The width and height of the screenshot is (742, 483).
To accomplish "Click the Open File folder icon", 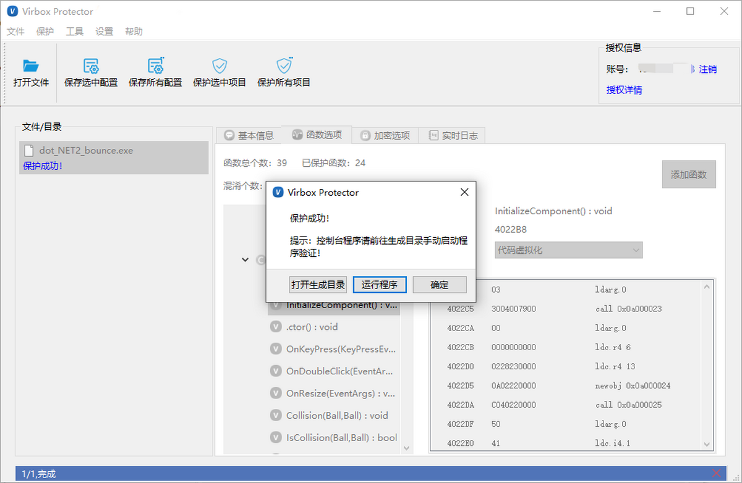I will coord(31,65).
